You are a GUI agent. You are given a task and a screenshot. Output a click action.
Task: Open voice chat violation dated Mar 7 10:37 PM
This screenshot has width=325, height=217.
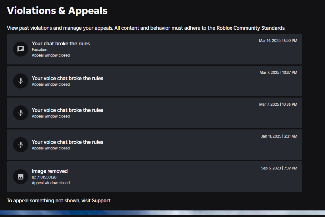click(x=155, y=81)
